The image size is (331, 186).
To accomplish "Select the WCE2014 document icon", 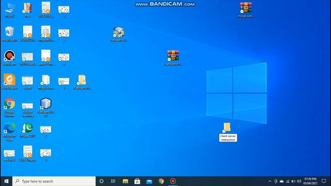I will [x=46, y=10].
